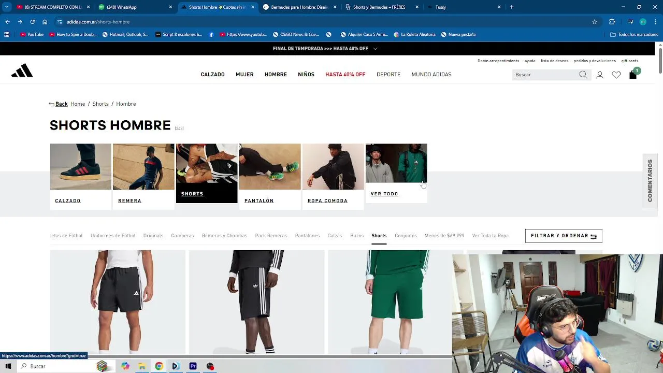Image resolution: width=663 pixels, height=373 pixels.
Task: Click the adidas site search field
Action: click(x=545, y=75)
